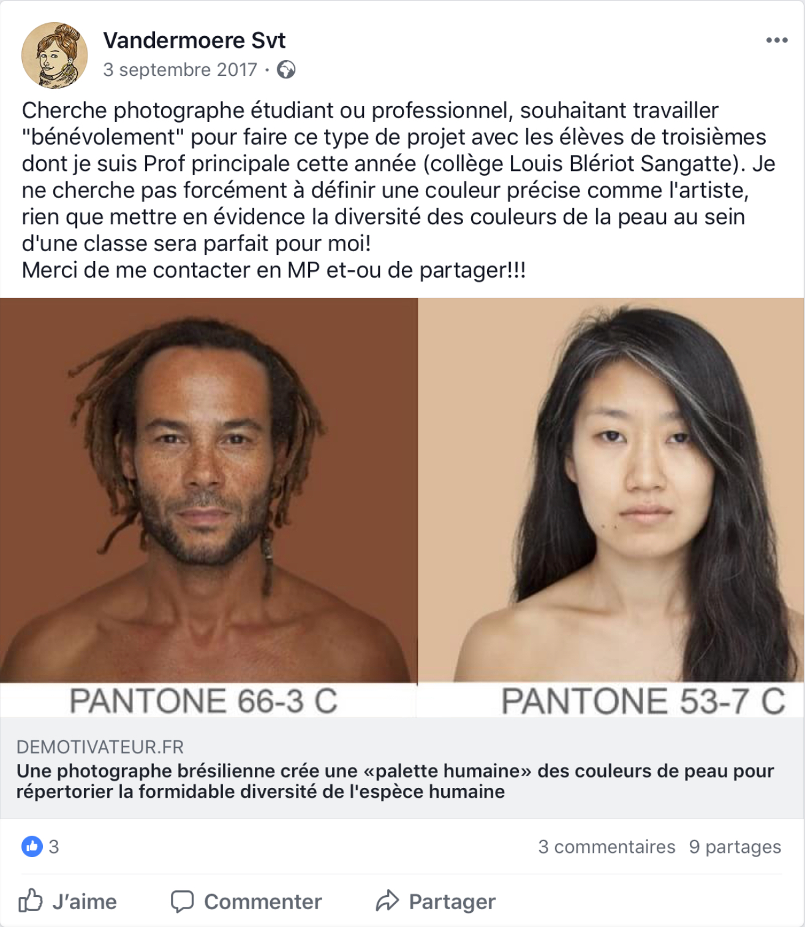Click the speech bubble Commenter icon
This screenshot has height=927, width=805.
182,902
